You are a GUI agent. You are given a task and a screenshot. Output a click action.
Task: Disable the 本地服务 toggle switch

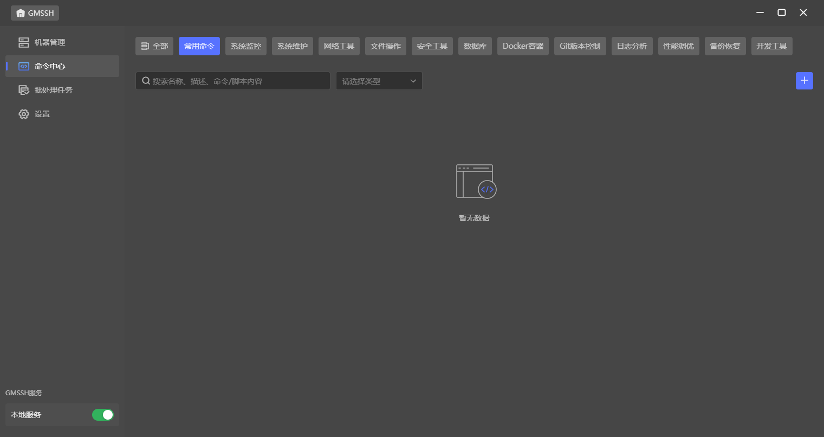[102, 415]
